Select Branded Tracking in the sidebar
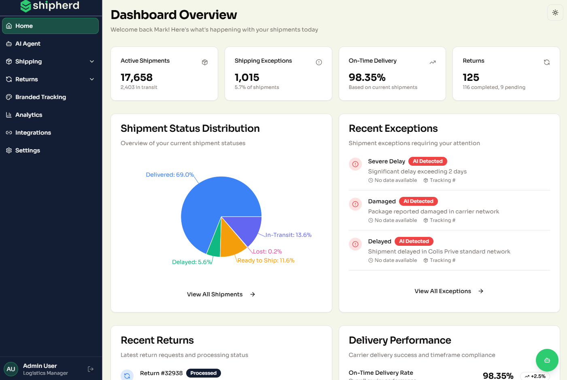This screenshot has height=380, width=567. coord(40,97)
